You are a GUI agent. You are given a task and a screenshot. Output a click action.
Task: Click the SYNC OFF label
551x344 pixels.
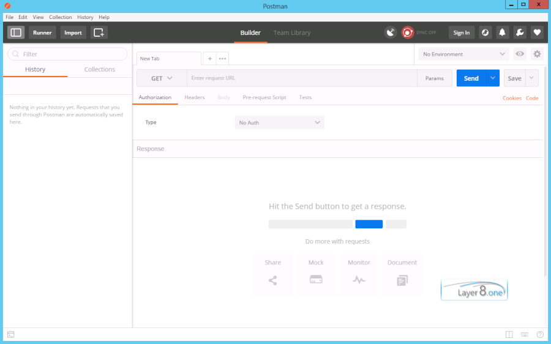click(426, 32)
